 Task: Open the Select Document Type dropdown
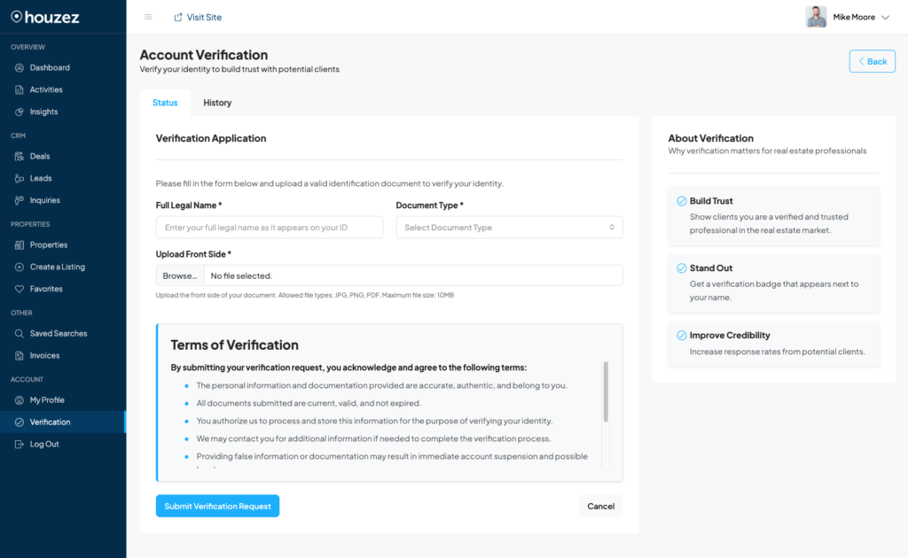pos(509,228)
